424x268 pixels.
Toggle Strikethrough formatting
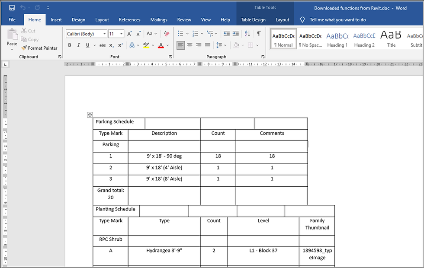(x=102, y=45)
